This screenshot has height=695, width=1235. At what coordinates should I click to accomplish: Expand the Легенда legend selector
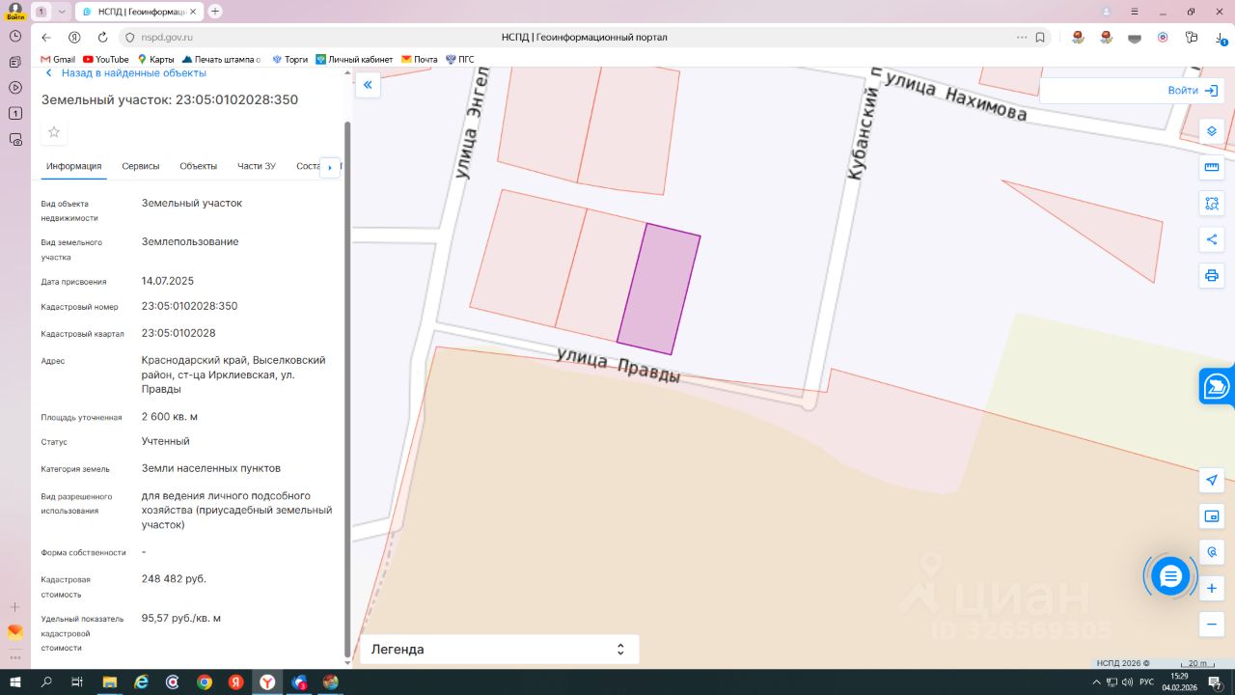pos(499,650)
